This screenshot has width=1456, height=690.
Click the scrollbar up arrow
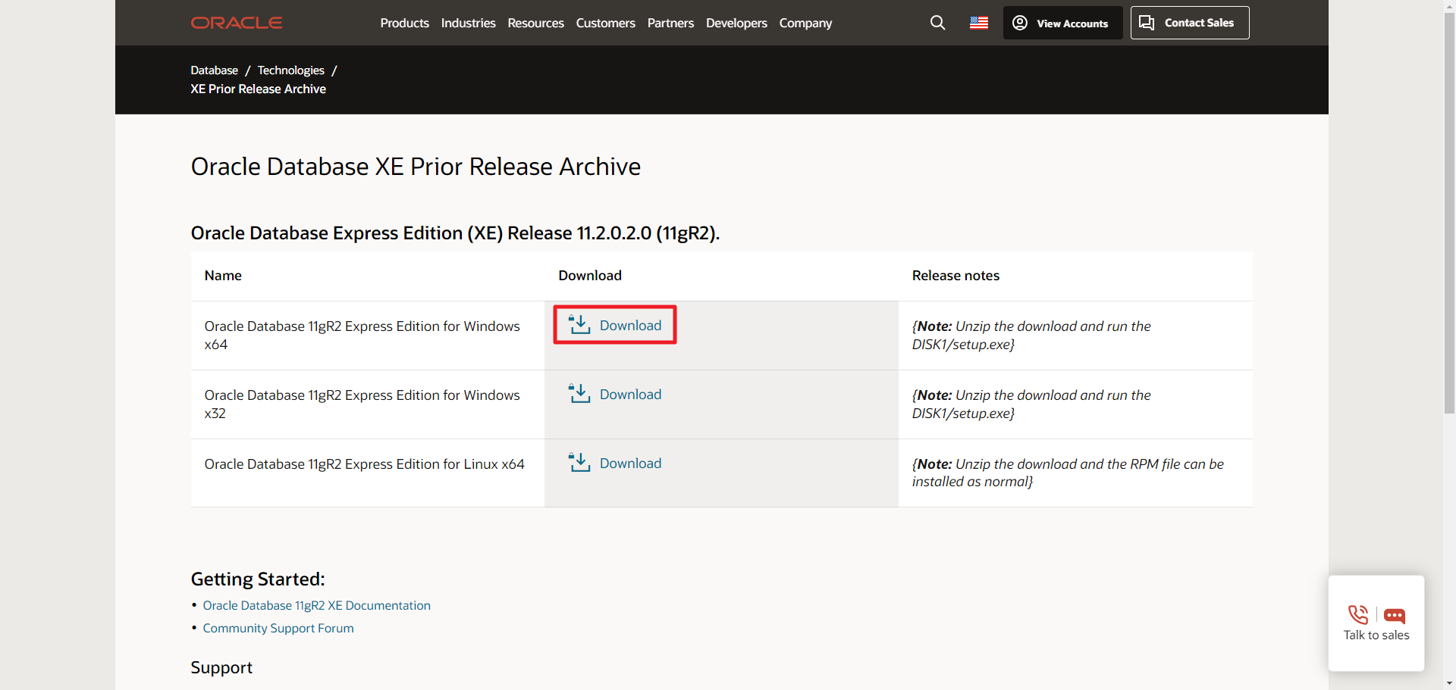[x=1449, y=5]
